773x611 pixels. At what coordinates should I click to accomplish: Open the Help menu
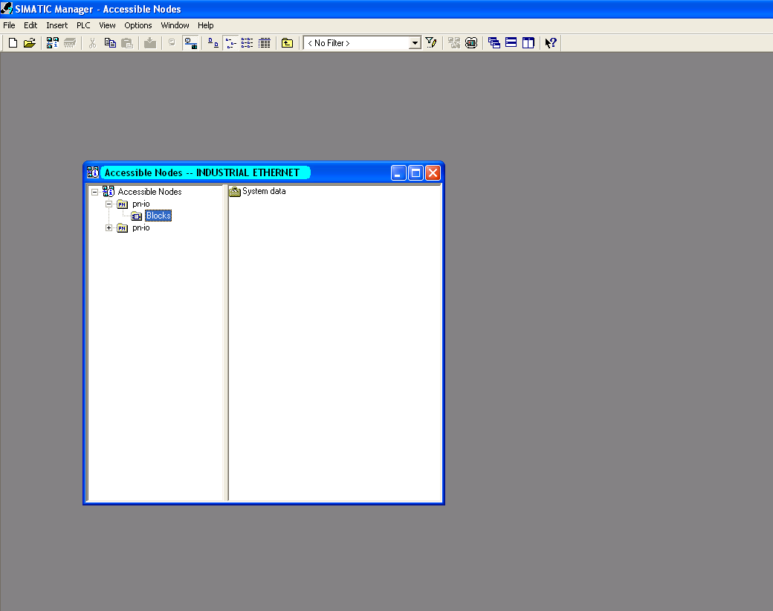click(206, 25)
